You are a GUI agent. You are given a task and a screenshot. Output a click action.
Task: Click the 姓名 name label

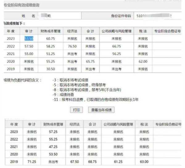point(28,16)
